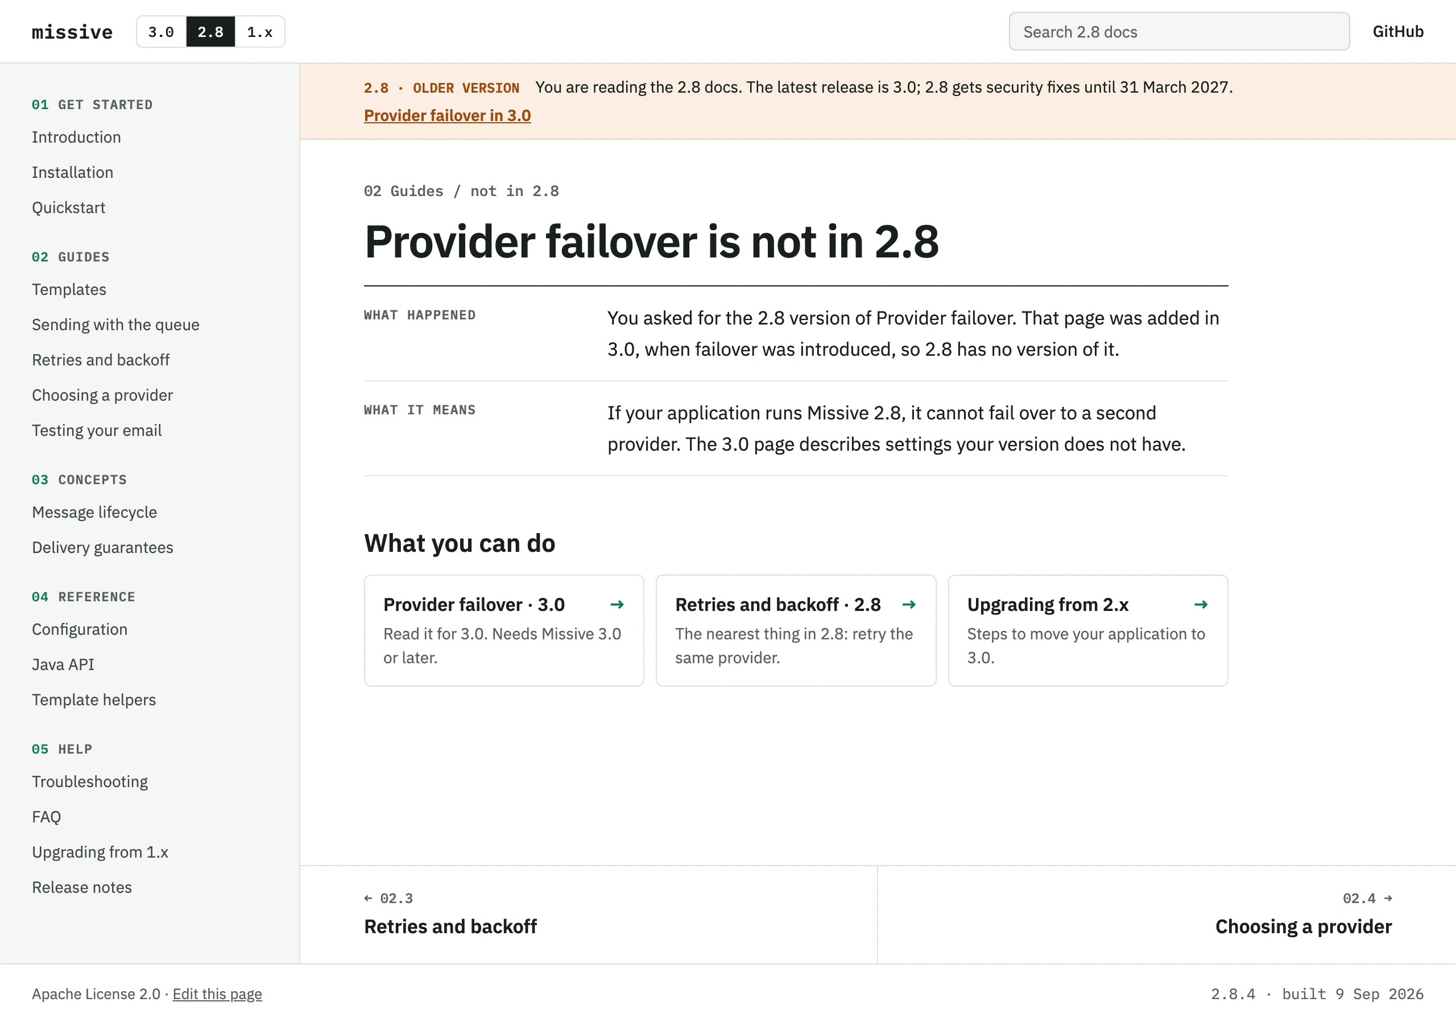Follow the Provider failover in 3.0 banner link

pyautogui.click(x=447, y=115)
